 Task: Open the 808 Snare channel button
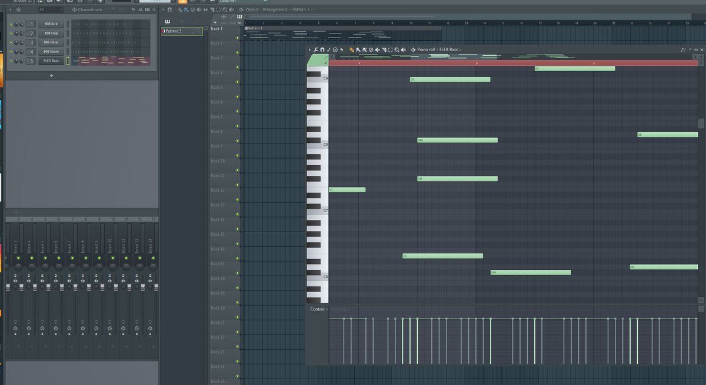pyautogui.click(x=51, y=52)
